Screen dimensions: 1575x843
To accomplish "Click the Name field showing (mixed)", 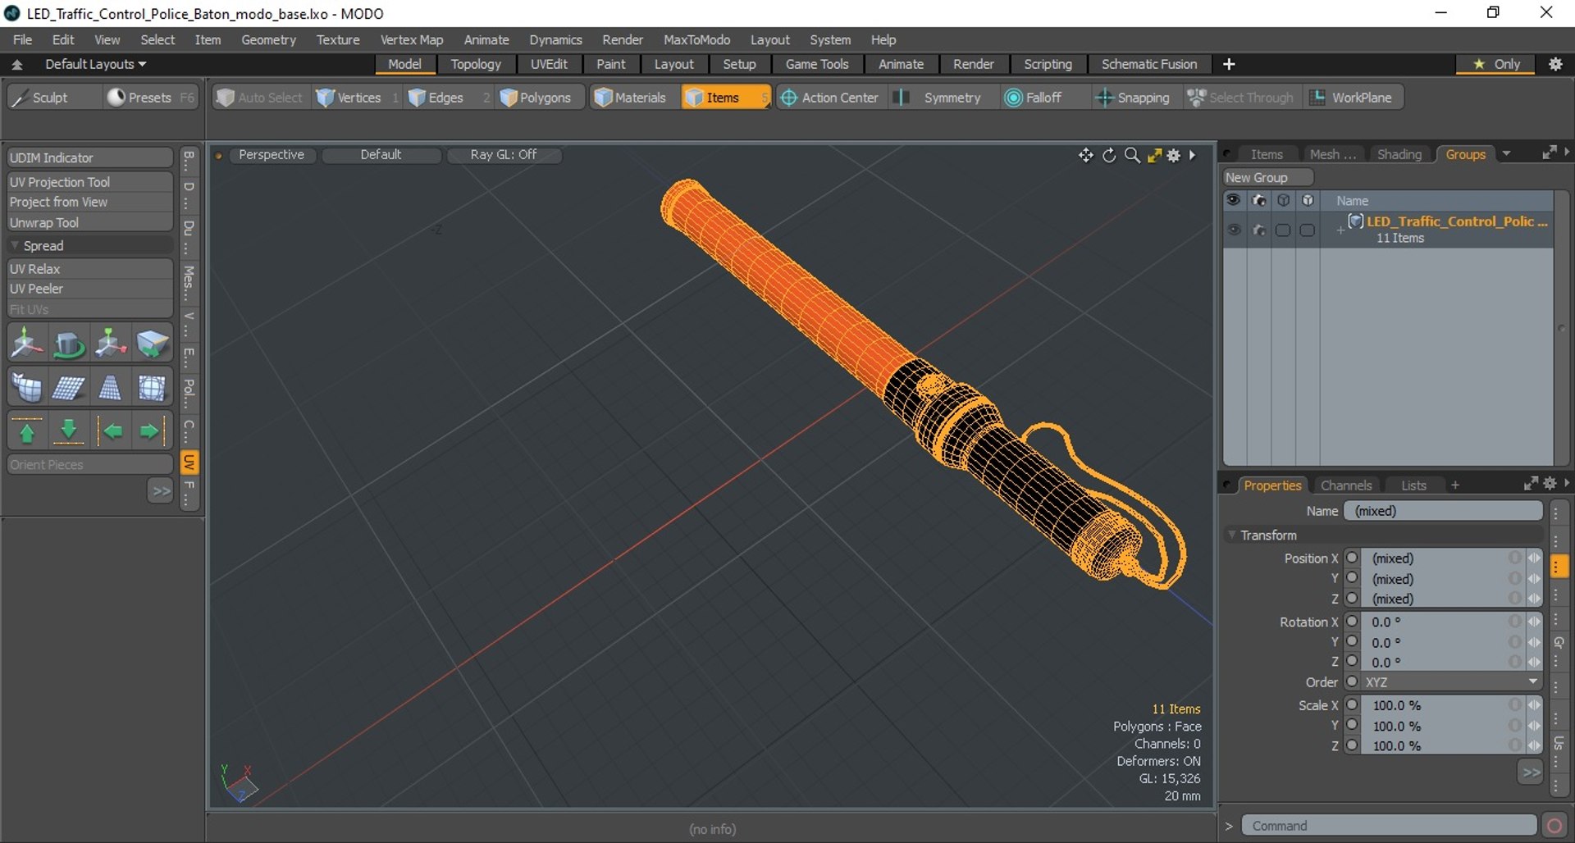I will point(1443,511).
